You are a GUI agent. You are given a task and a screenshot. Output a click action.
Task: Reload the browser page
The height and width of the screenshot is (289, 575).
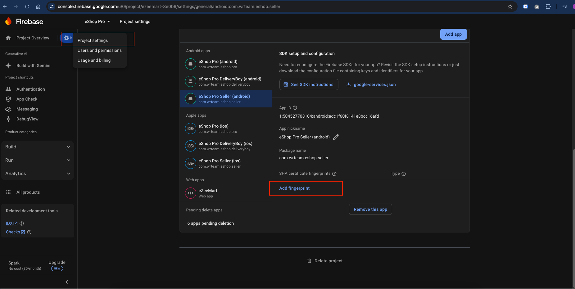click(27, 7)
